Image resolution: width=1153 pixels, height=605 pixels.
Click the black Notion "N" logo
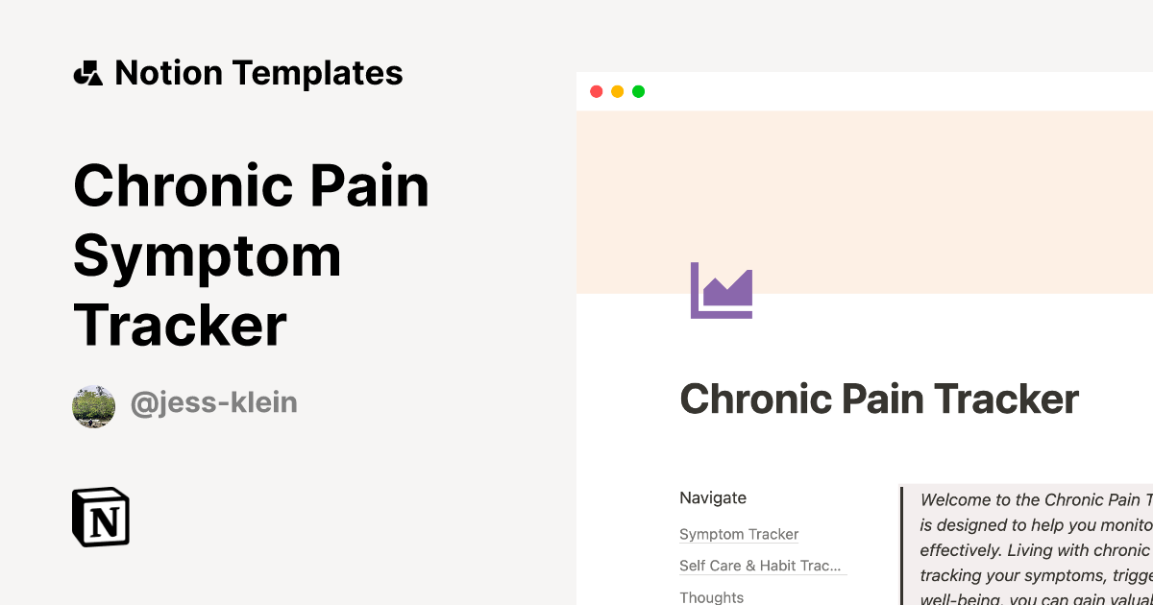[x=100, y=517]
